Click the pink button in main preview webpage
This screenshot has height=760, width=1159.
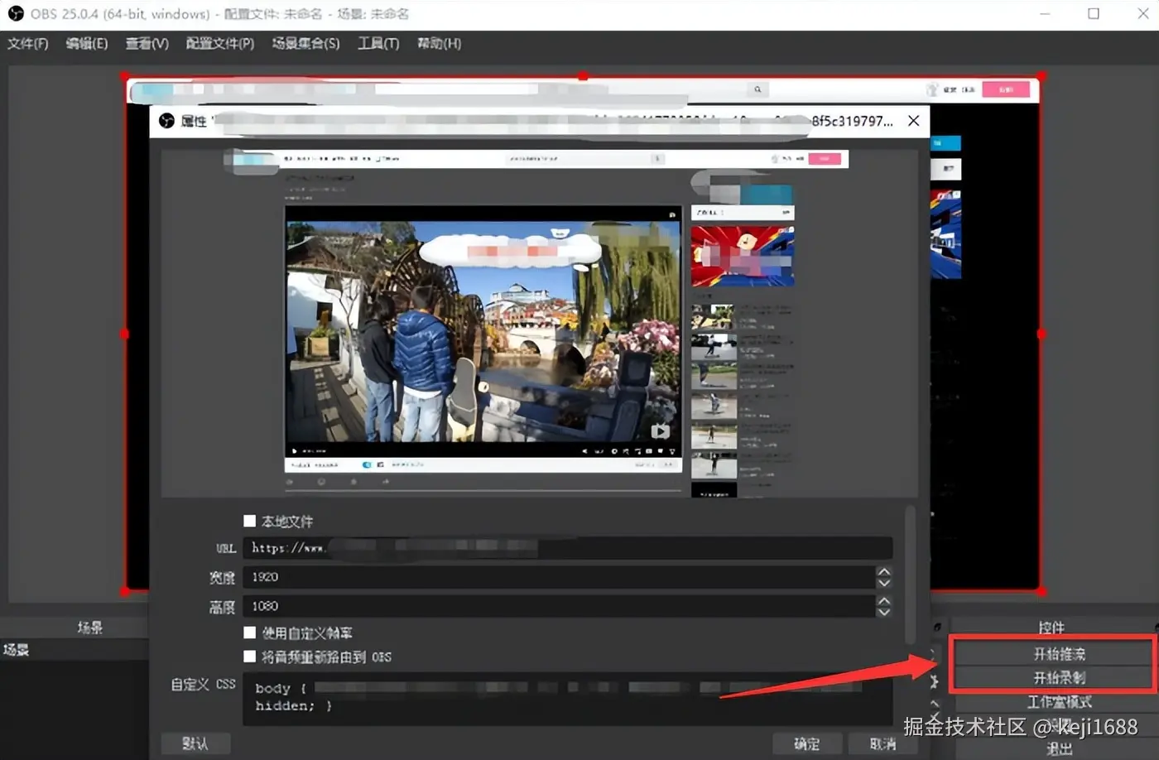tap(1006, 89)
